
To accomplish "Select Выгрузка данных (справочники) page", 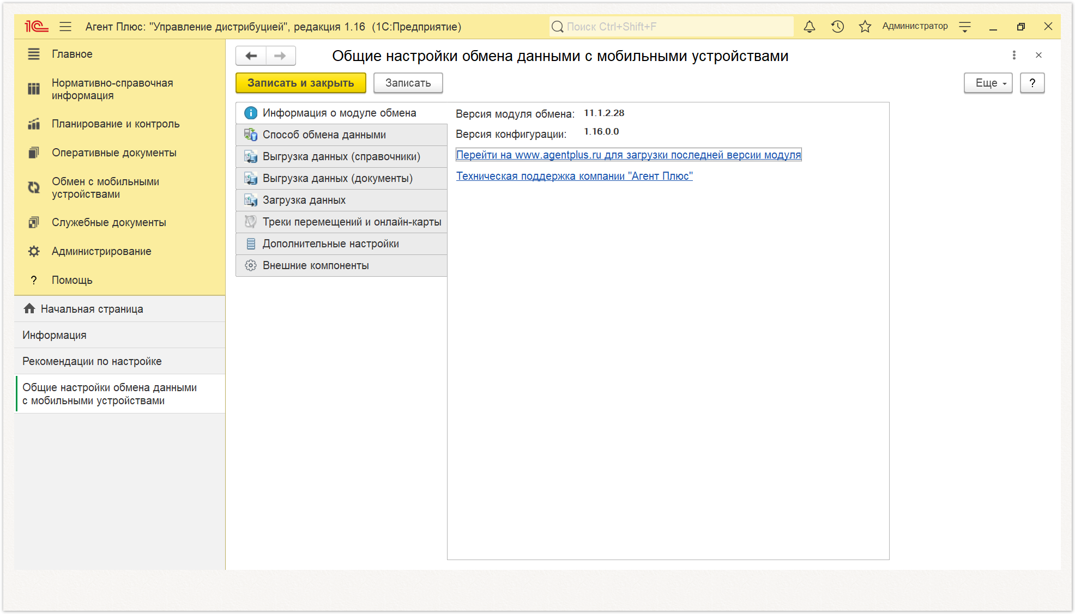I will pos(341,156).
